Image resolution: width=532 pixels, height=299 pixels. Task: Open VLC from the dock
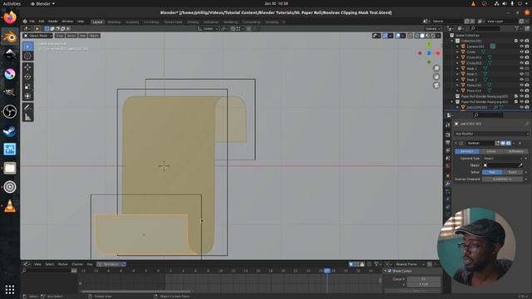coord(10,206)
